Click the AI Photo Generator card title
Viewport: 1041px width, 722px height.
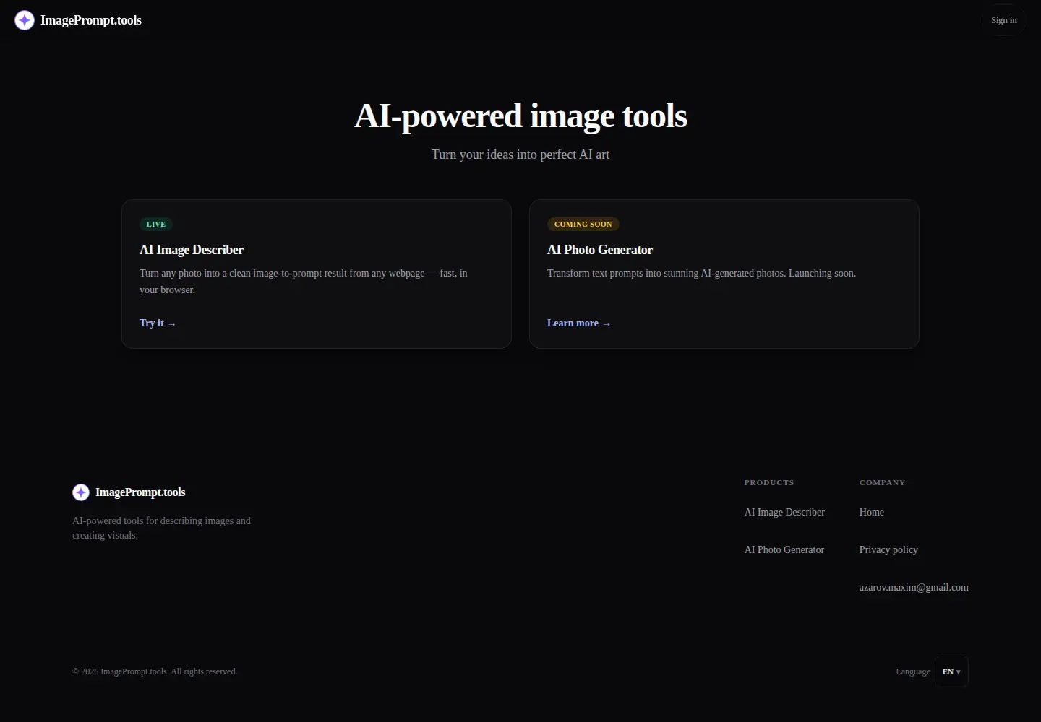(x=600, y=250)
